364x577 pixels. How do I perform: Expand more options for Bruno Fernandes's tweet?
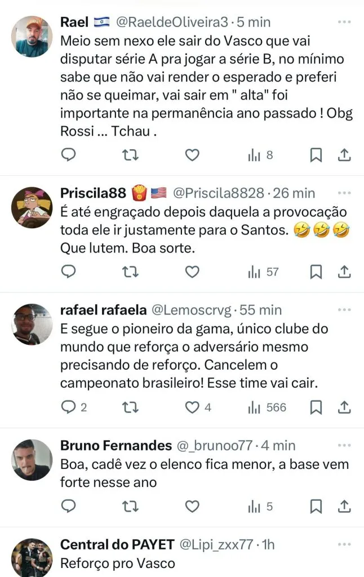click(344, 445)
